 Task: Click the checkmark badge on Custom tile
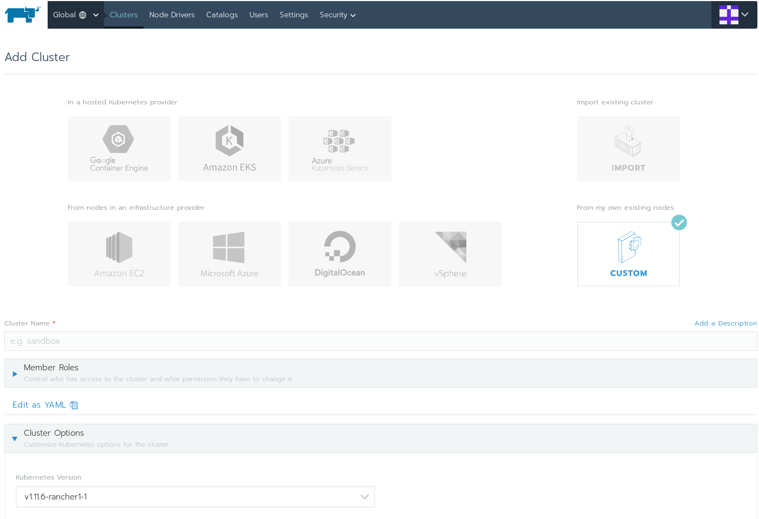click(x=679, y=222)
